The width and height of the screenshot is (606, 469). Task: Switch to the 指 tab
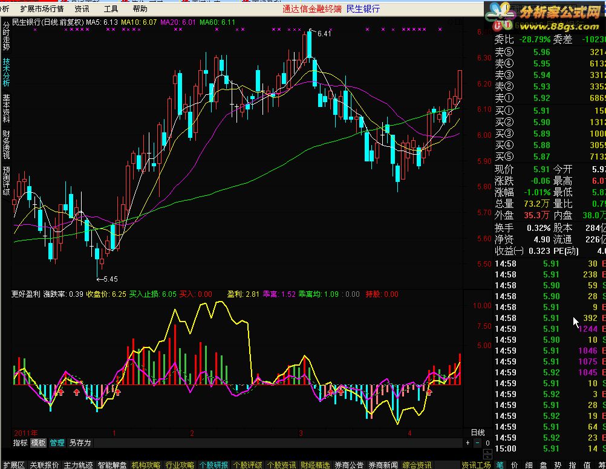572,465
